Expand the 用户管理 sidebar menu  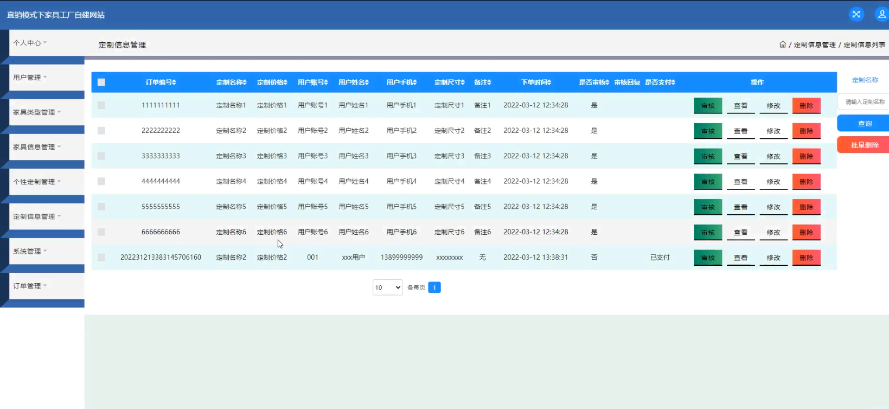pos(47,78)
